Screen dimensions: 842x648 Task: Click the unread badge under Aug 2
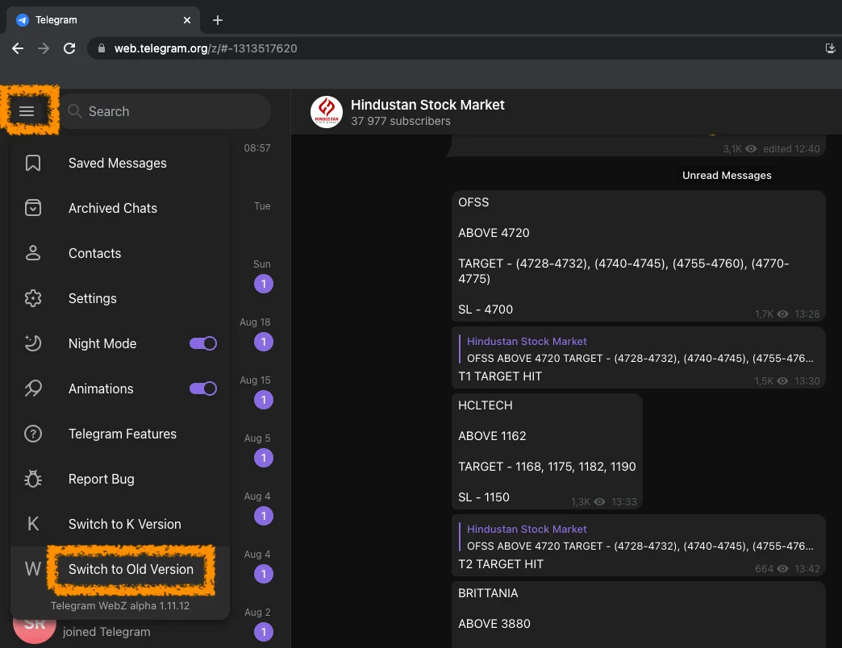[264, 632]
